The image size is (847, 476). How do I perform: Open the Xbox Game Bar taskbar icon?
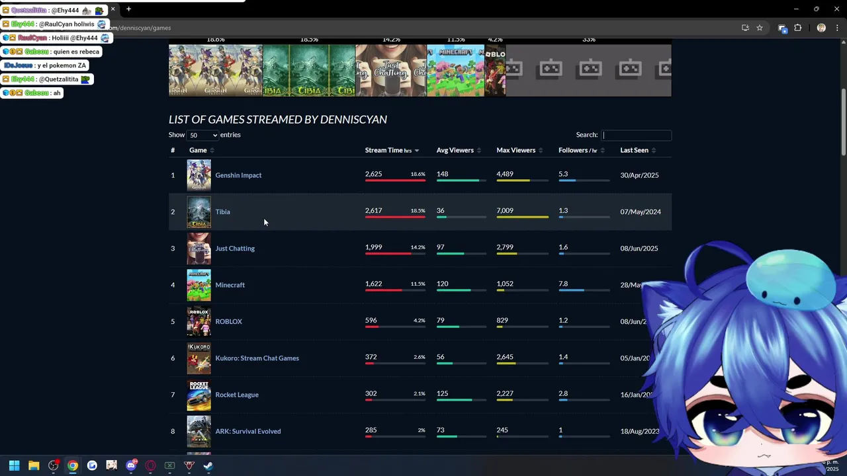click(x=169, y=465)
